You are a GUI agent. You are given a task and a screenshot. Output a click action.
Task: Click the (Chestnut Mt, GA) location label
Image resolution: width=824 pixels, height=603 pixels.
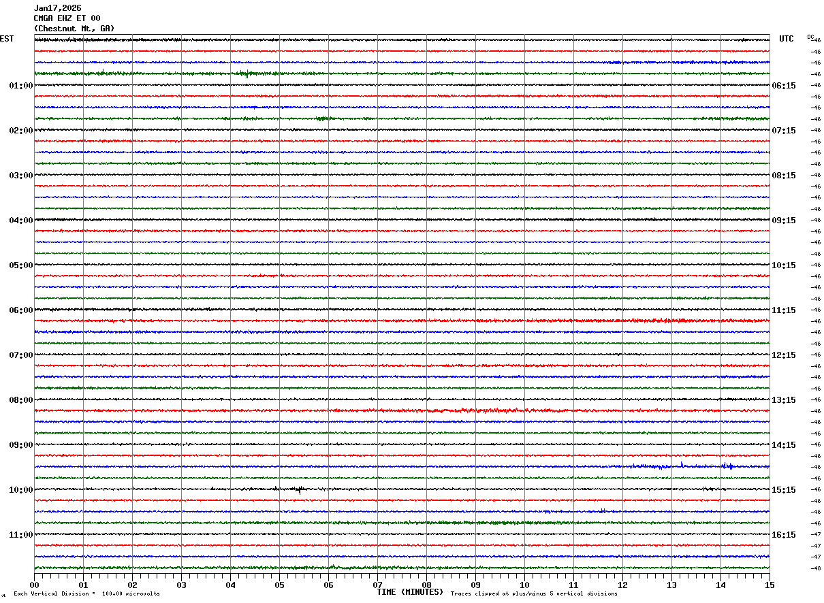coord(74,29)
